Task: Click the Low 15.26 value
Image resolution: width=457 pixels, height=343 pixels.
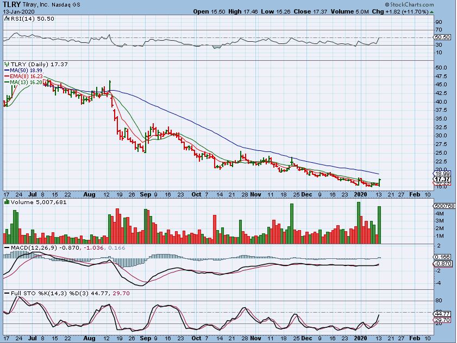Action: (x=276, y=11)
